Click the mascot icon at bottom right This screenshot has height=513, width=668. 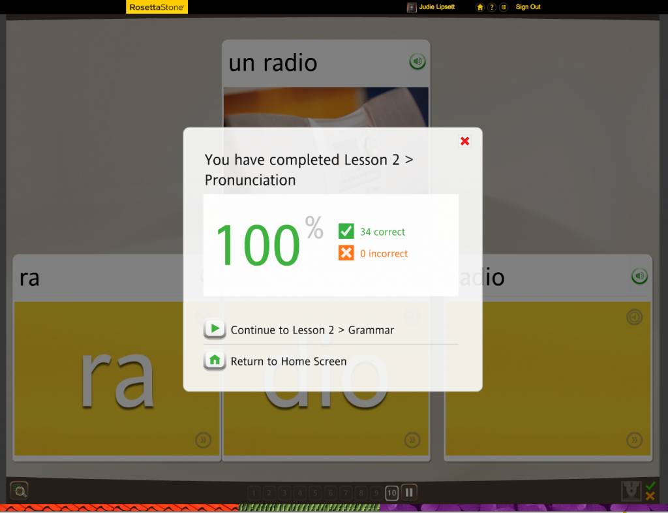coord(631,491)
